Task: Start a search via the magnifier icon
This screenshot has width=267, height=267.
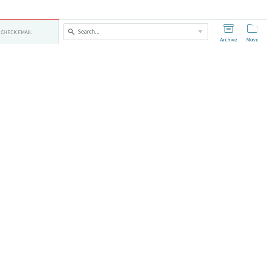Action: [x=71, y=32]
